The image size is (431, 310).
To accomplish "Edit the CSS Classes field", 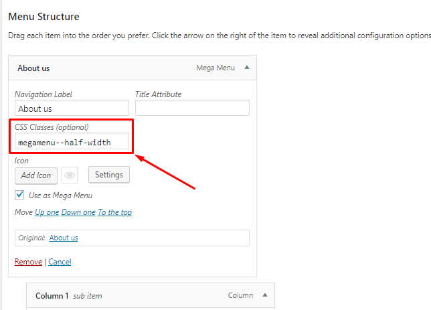I will pyautogui.click(x=72, y=141).
